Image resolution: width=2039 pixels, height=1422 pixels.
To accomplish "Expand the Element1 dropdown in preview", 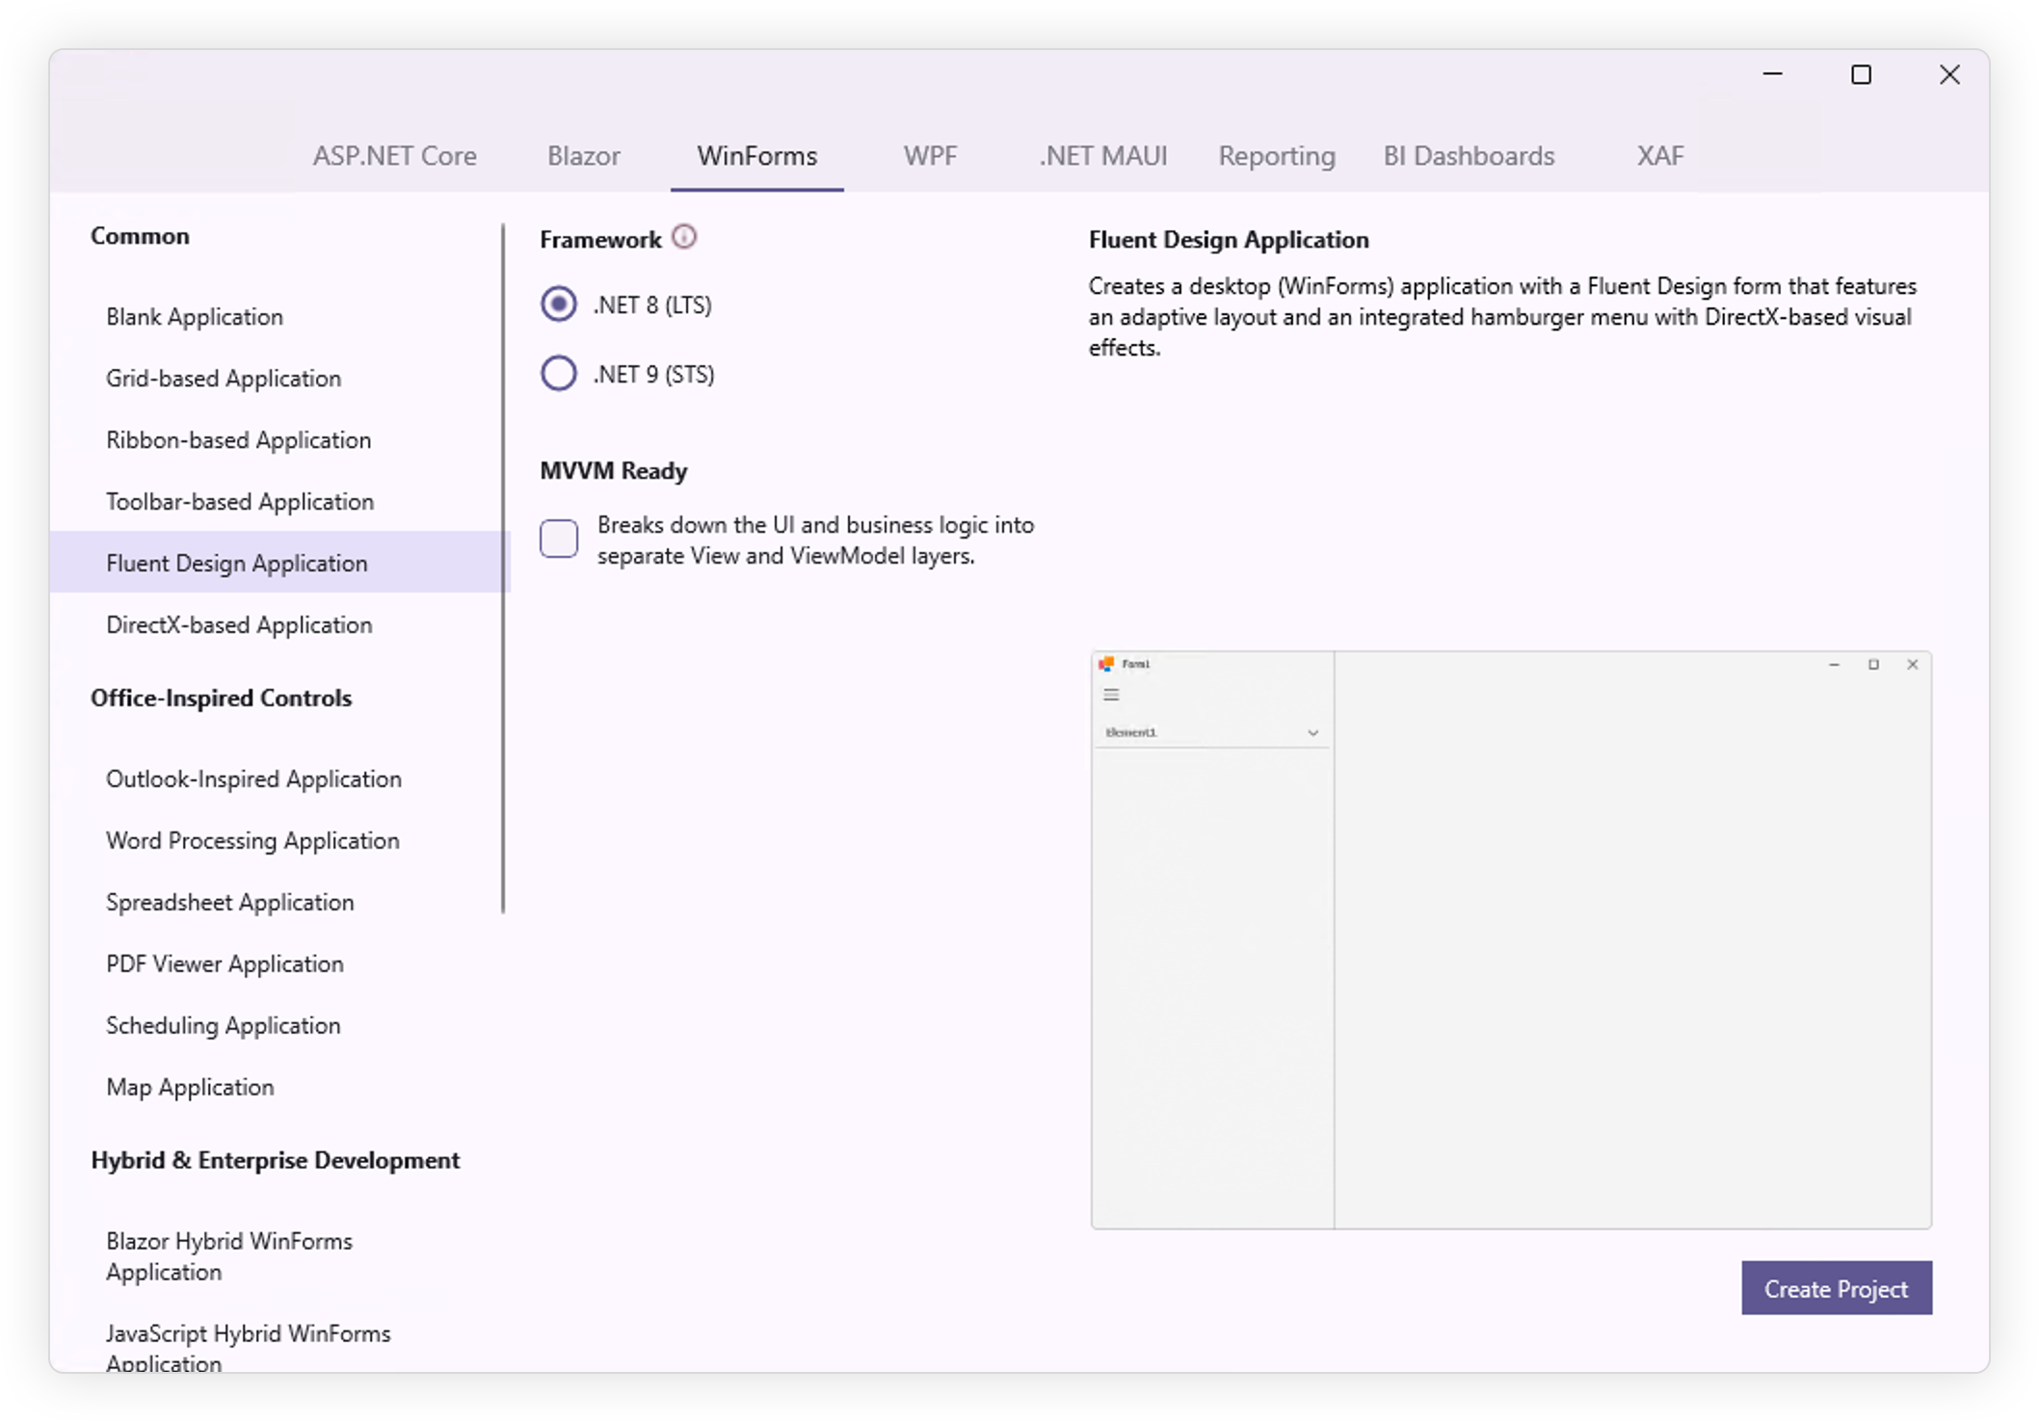I will click(1312, 733).
